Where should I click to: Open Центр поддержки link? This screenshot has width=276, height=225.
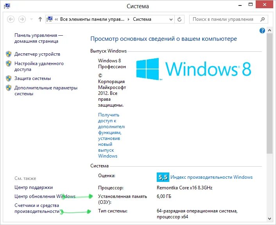[x=34, y=187]
